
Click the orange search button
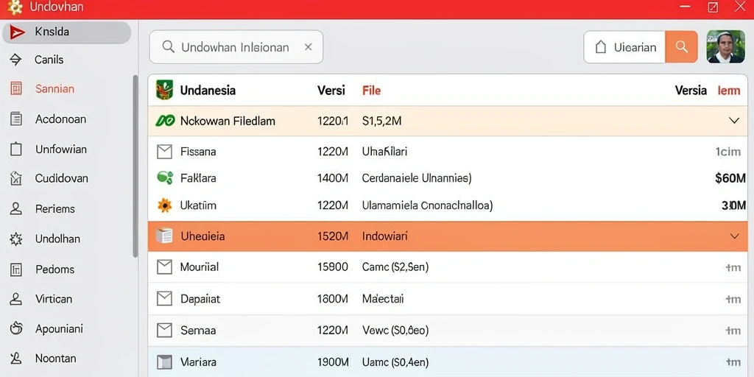[681, 46]
